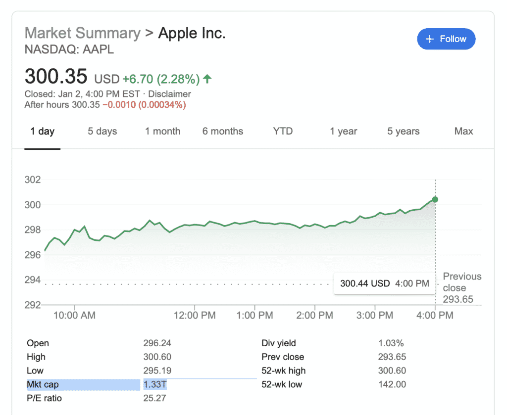
Task: Click the green chart endpoint dot
Action: coord(435,199)
